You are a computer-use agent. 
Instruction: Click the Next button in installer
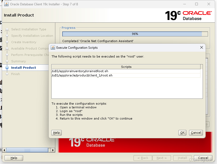tap(162, 158)
